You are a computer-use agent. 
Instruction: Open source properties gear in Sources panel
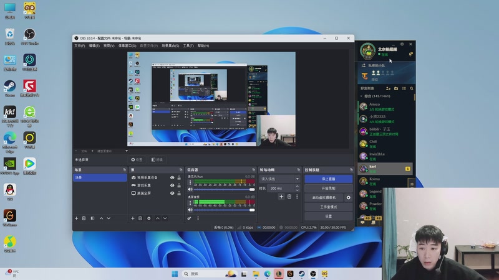pyautogui.click(x=149, y=218)
